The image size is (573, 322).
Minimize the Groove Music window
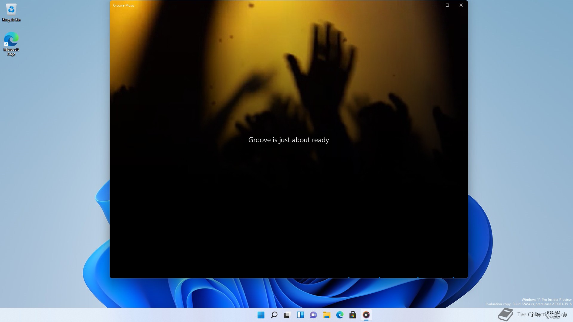(434, 5)
